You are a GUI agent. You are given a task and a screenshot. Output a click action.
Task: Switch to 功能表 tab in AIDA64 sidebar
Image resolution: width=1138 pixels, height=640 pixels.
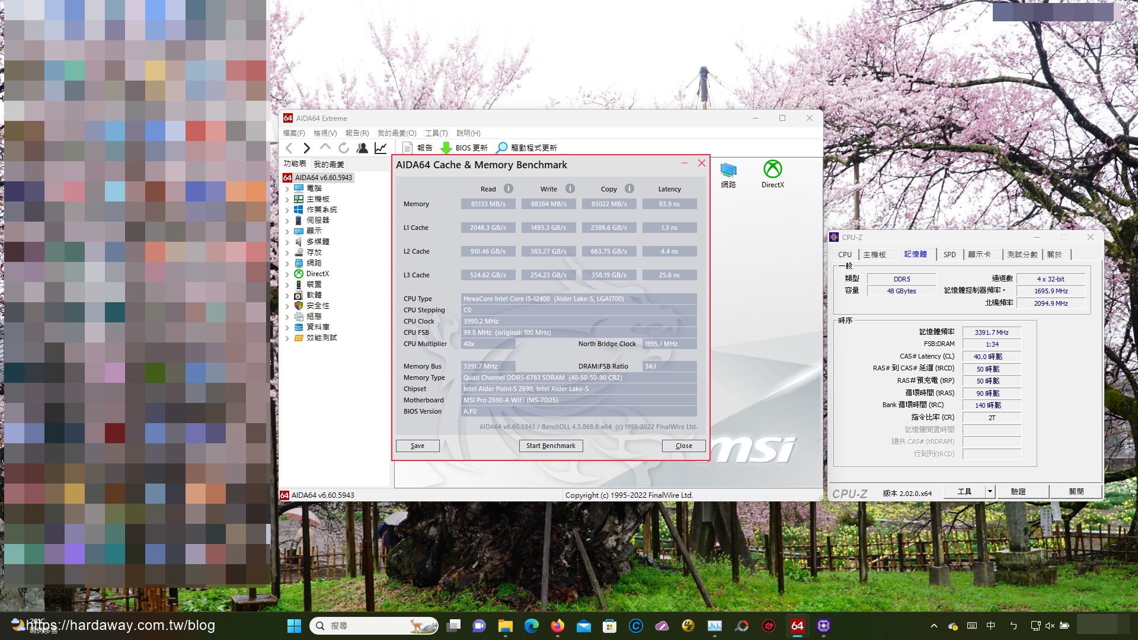coord(295,164)
